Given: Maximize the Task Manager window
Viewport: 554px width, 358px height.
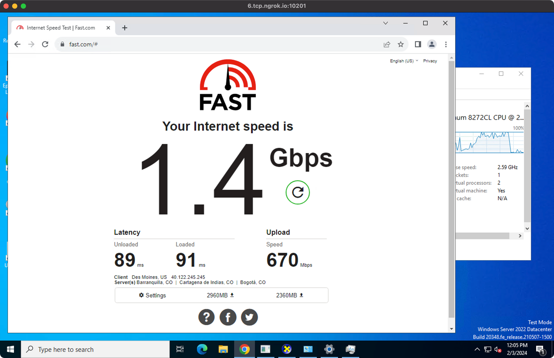Looking at the screenshot, I should [501, 74].
